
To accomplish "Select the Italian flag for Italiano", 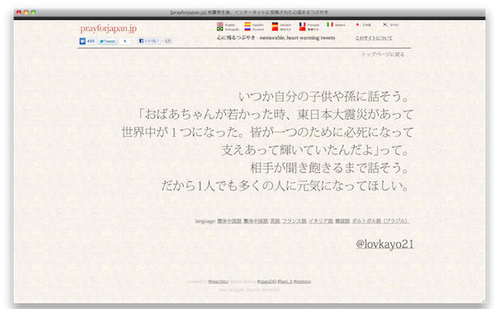I will (330, 25).
